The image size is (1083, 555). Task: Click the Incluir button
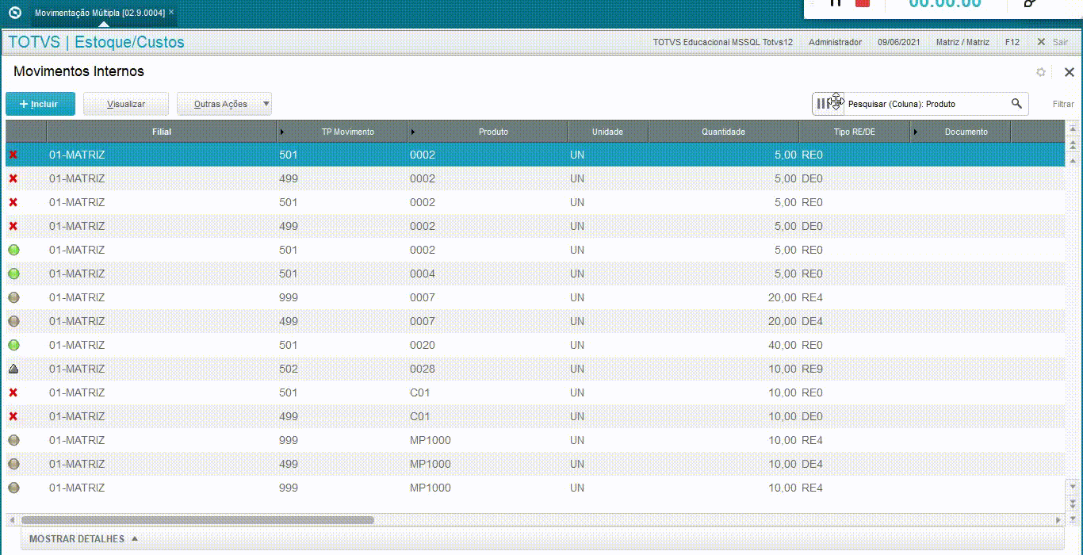[x=40, y=104]
